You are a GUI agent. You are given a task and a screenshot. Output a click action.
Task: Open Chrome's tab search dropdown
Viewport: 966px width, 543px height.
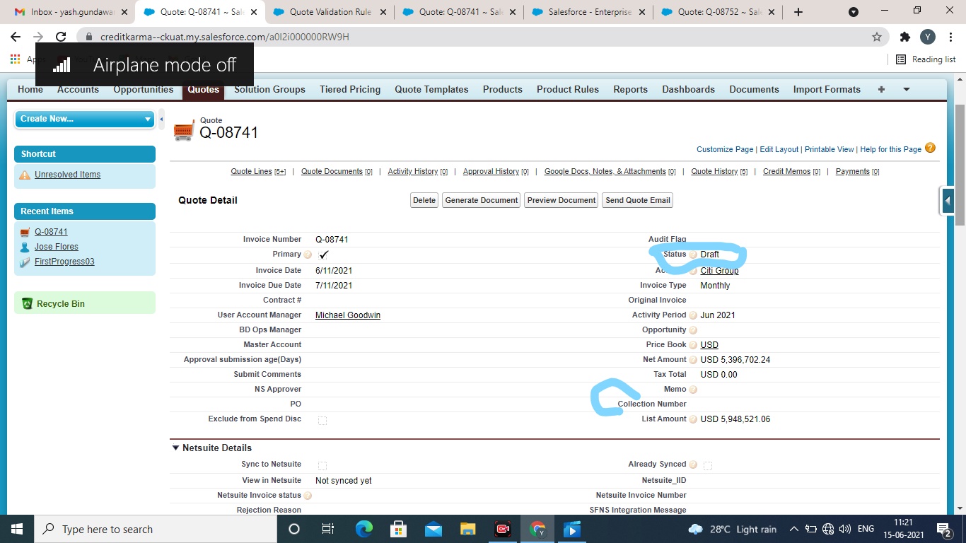coord(854,12)
